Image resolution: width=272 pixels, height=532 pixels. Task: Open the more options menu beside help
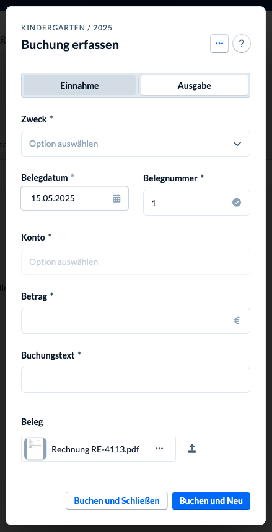click(219, 44)
